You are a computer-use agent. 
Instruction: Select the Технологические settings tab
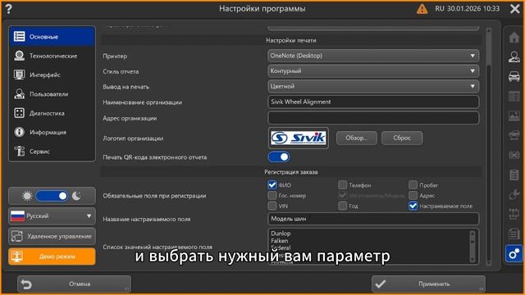click(x=52, y=56)
